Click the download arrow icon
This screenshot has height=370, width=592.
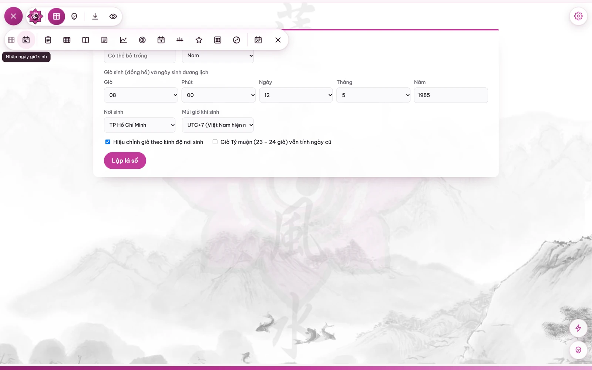pyautogui.click(x=95, y=16)
